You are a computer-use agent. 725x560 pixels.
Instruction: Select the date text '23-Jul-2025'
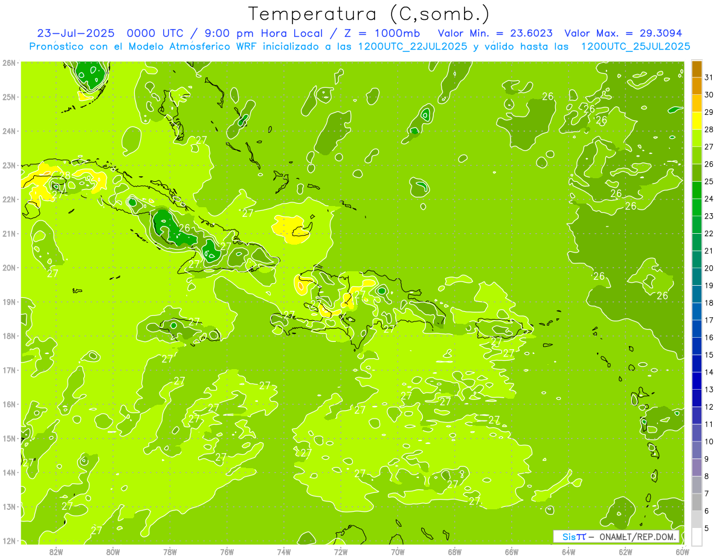click(75, 33)
